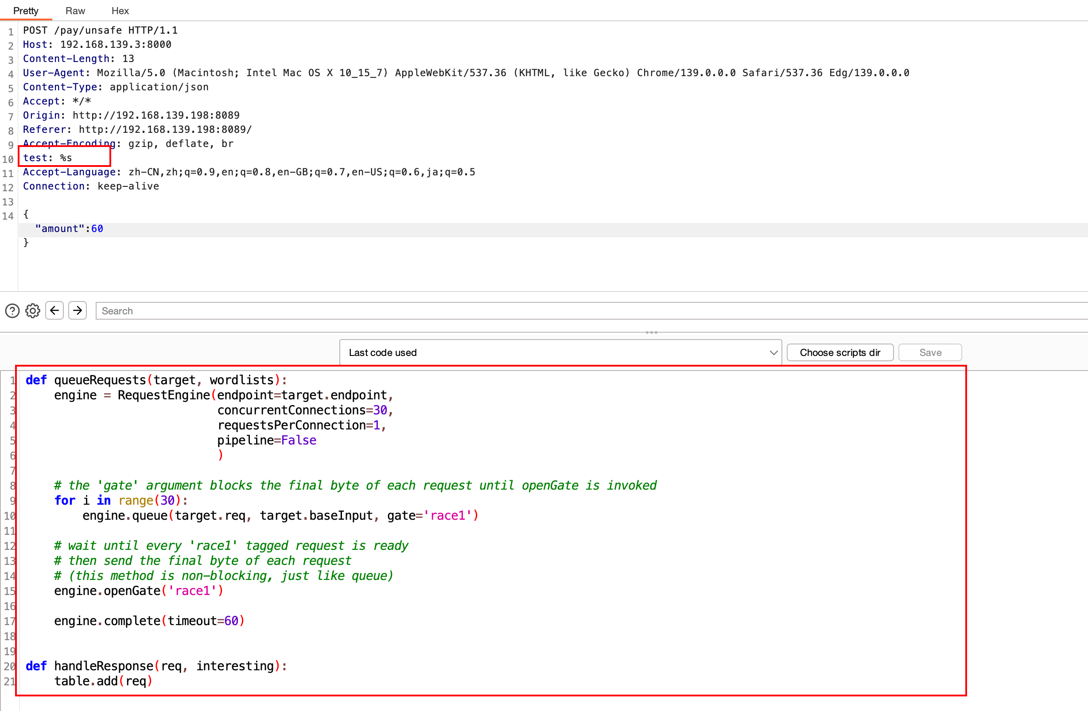Viewport: 1088px width, 711px height.
Task: Click the test: %s header line
Action: point(47,158)
